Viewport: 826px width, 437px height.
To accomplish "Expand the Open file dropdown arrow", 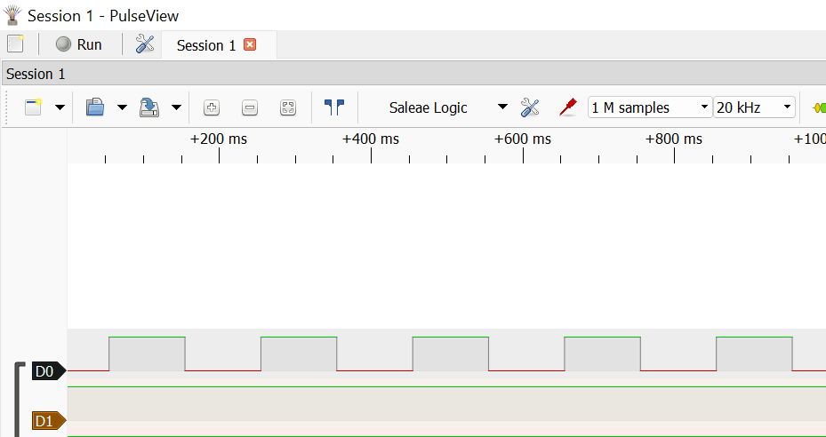I will (x=122, y=107).
